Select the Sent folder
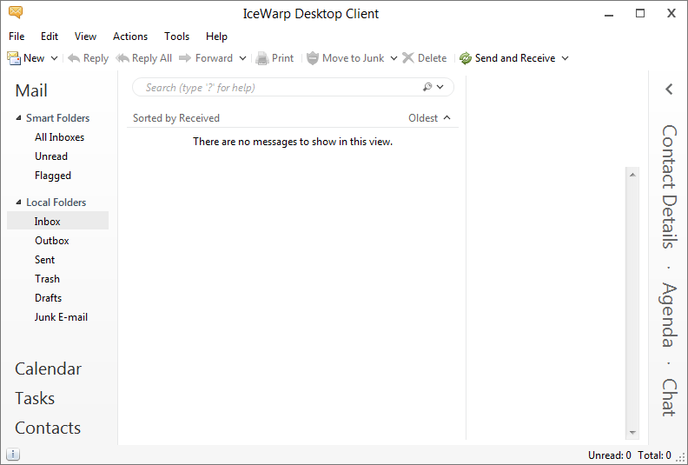Image resolution: width=688 pixels, height=465 pixels. point(44,260)
